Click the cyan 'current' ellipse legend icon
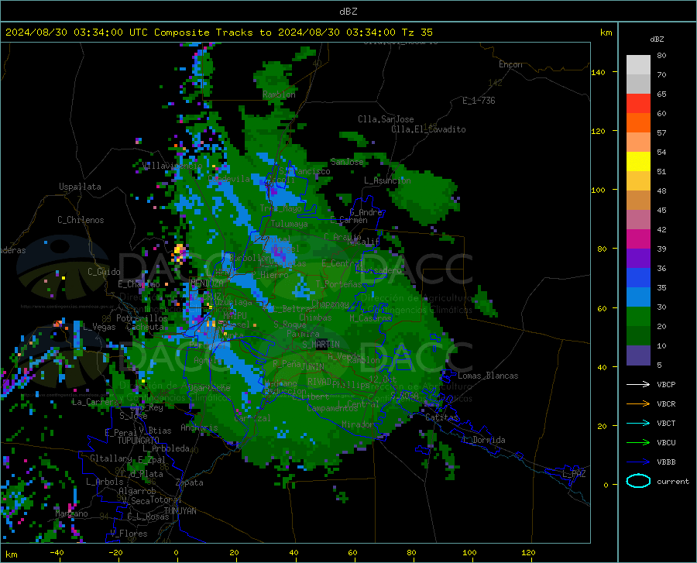Viewport: 697px width, 563px height. tap(638, 481)
